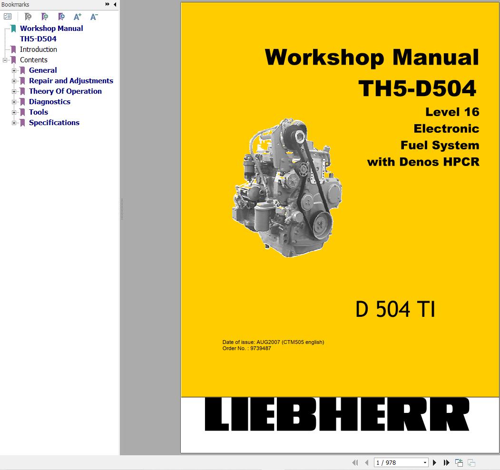
Task: Select the Contents bookmark
Action: click(x=33, y=60)
